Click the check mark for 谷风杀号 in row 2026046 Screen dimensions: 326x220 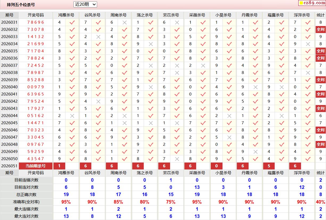pos(98,130)
